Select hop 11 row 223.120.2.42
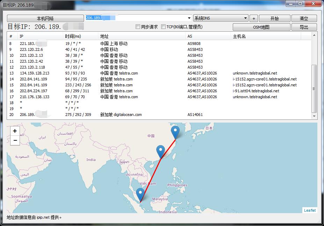Image resolution: width=324 pixels, height=226 pixels. coord(159,61)
